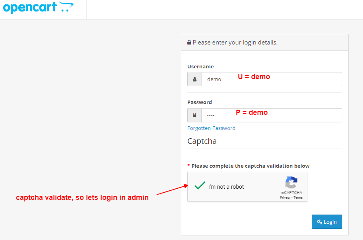Open the reCAPTCHA Privacy link
Screen dimensions: 363x240
[285, 197]
